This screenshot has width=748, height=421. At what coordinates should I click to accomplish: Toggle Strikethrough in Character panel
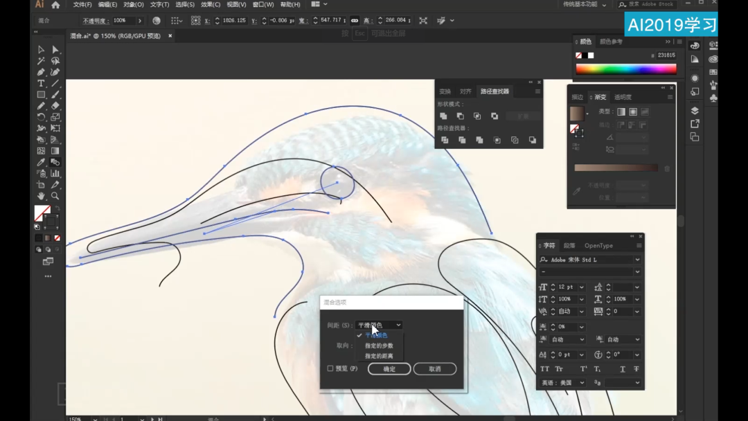click(x=636, y=369)
